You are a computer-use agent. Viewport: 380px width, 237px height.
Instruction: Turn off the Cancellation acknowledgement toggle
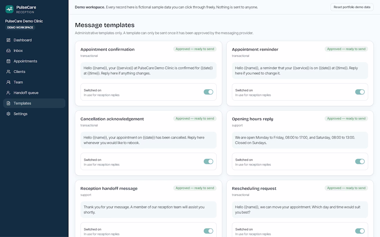(x=208, y=161)
